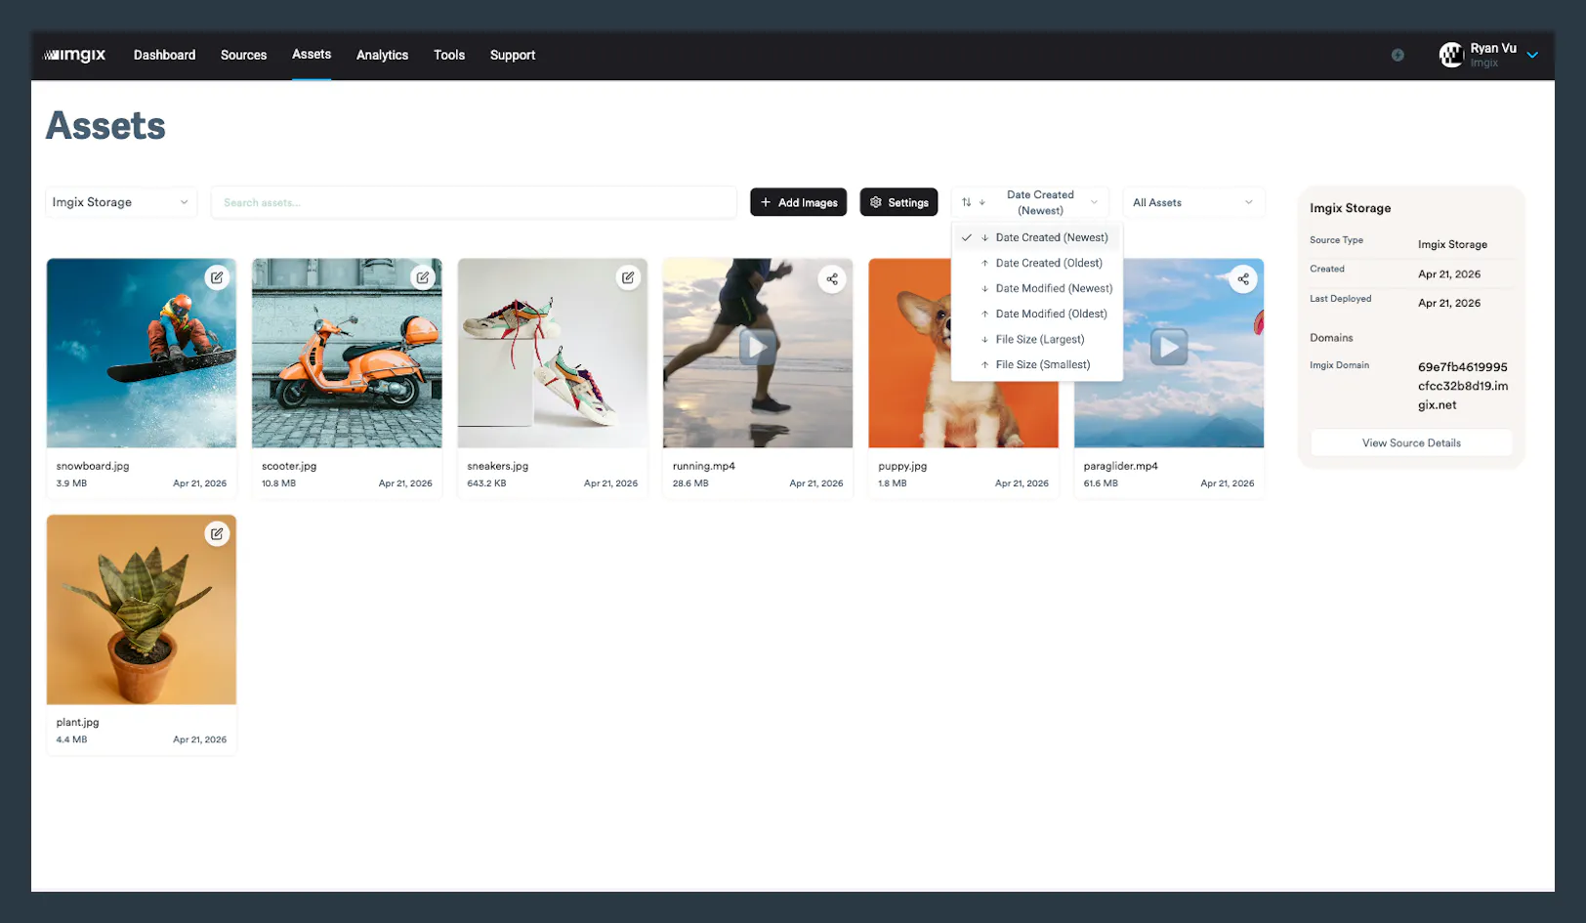
Task: Click the imgix logo in the navbar
Action: (x=75, y=55)
